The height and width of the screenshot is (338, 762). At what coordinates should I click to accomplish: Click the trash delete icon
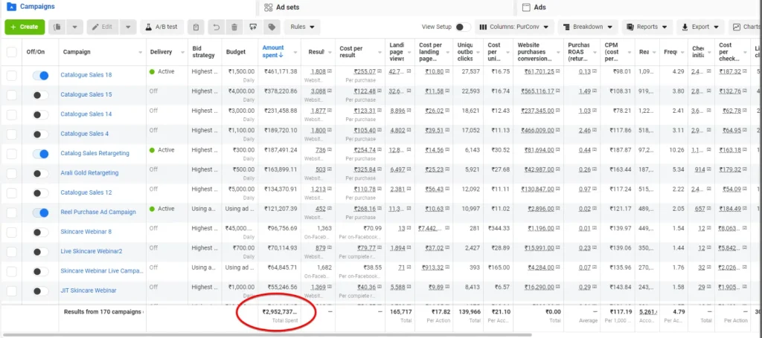(234, 27)
